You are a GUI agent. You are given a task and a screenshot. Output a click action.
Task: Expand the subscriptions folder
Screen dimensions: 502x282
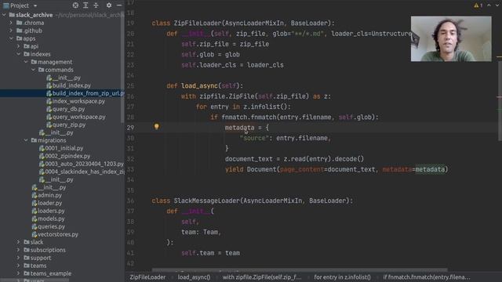[19, 250]
